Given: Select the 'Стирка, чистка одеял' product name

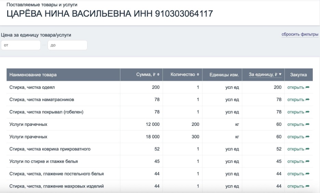Looking at the screenshot, I should tap(32, 87).
